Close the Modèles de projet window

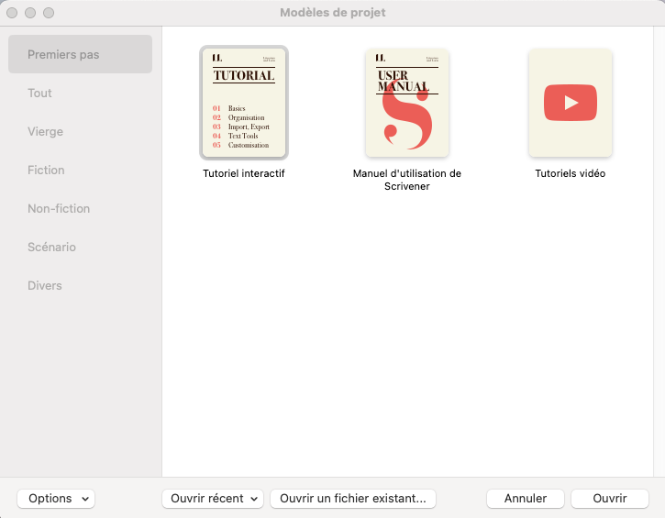pos(12,13)
